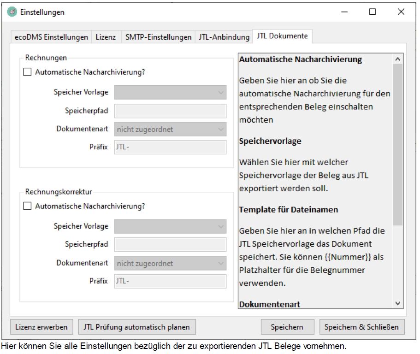Enable automatic archiving for Rechnungen
Image resolution: width=420 pixels, height=354 pixels.
tap(27, 72)
